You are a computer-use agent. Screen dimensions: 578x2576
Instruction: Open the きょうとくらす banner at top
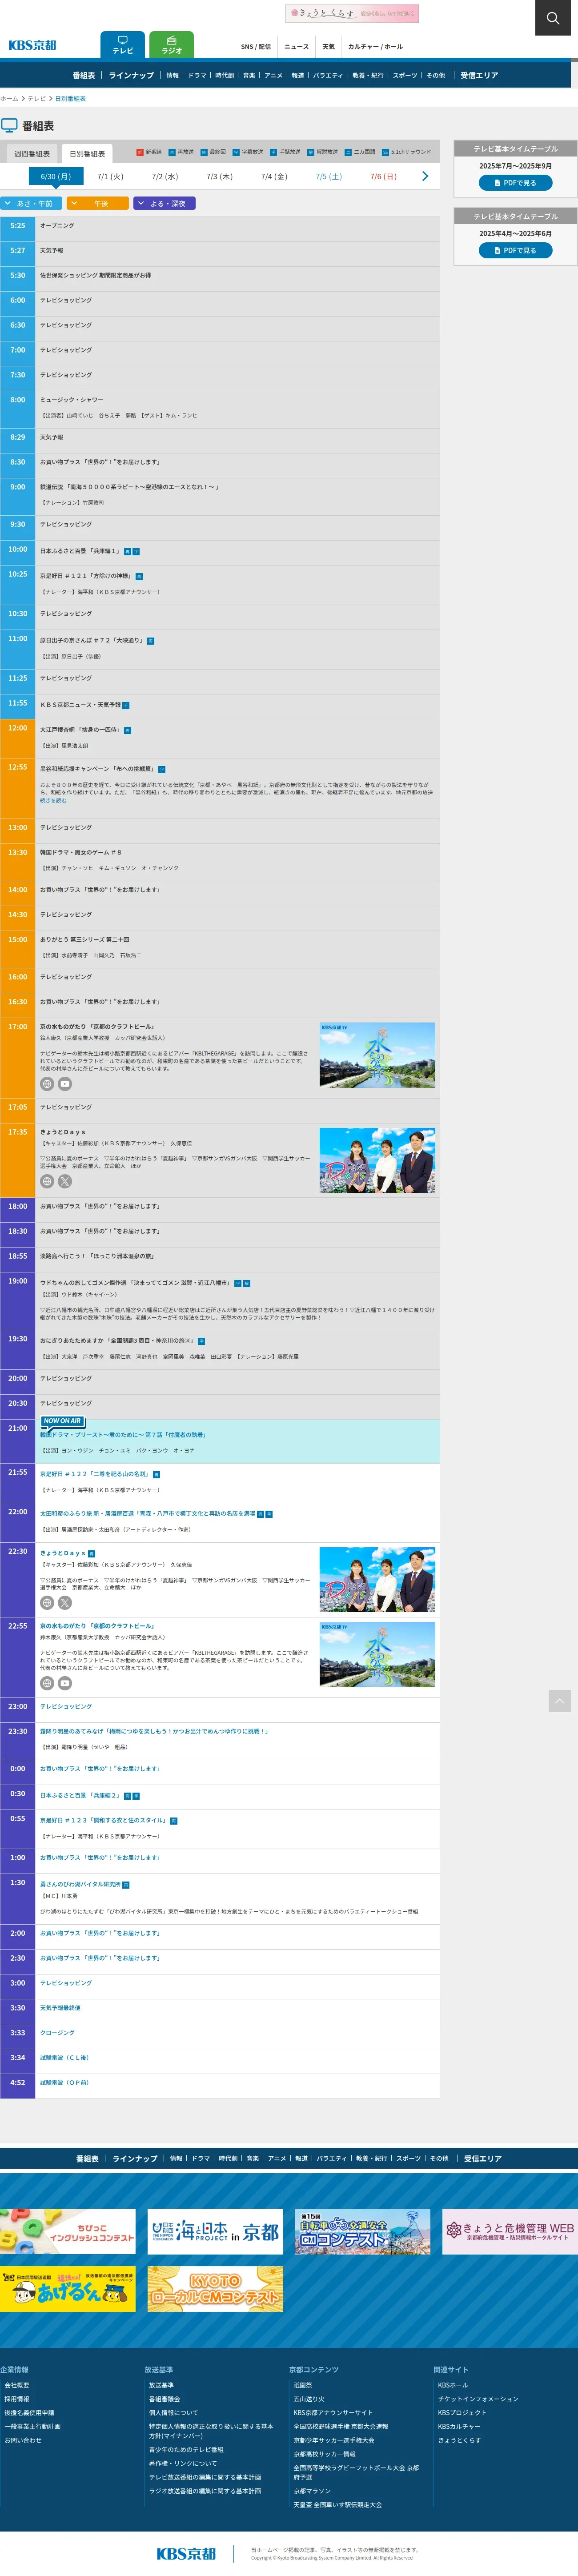[352, 13]
